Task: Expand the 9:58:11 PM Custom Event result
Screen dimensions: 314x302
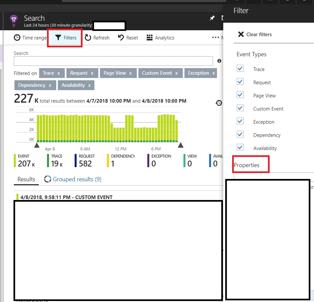Action: [x=66, y=197]
